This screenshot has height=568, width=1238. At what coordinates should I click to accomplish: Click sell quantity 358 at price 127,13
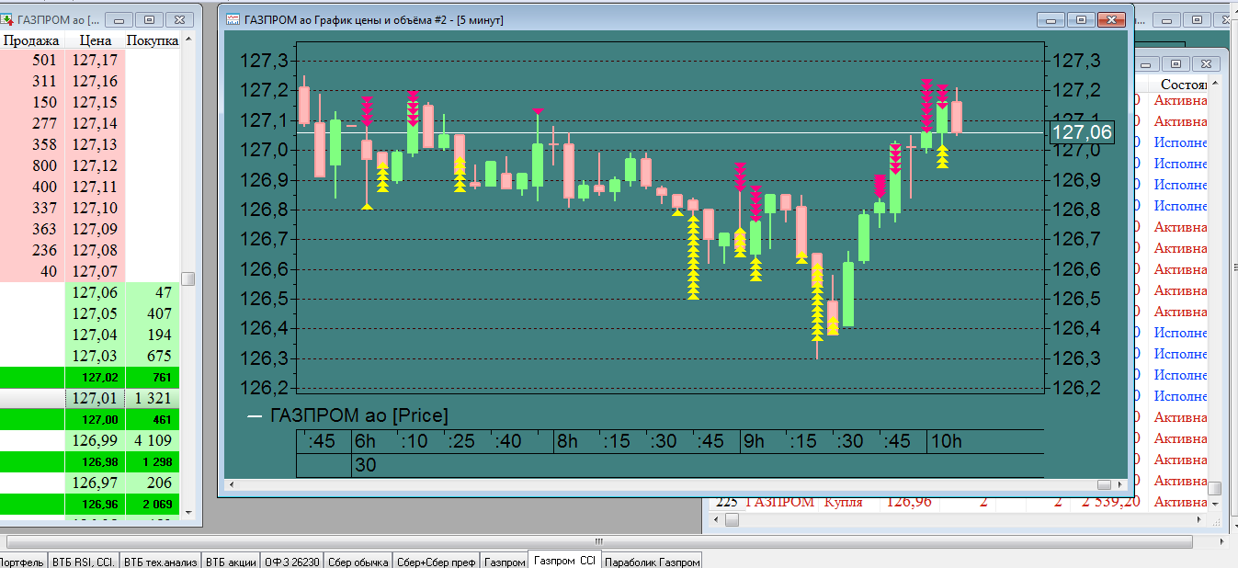pyautogui.click(x=31, y=144)
